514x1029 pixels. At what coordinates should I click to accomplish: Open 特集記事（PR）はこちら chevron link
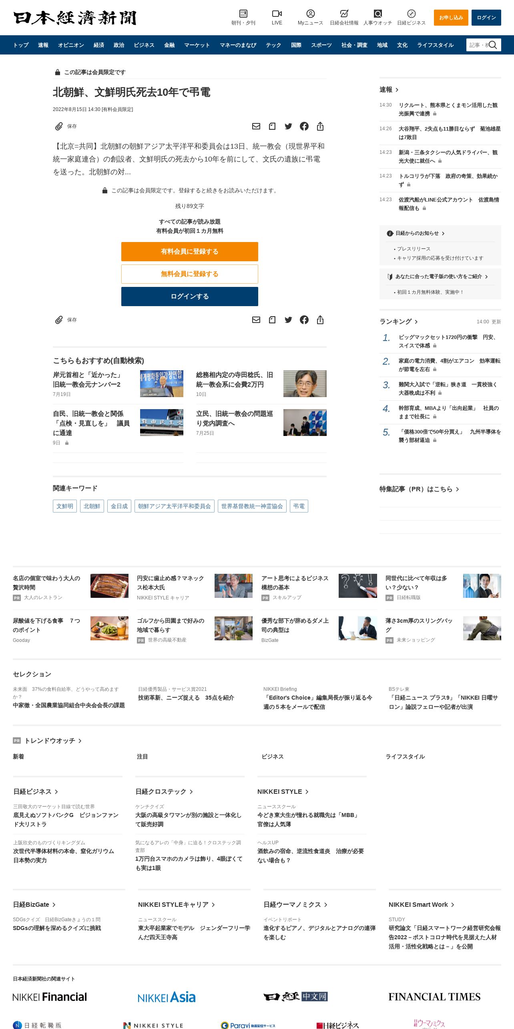[419, 489]
